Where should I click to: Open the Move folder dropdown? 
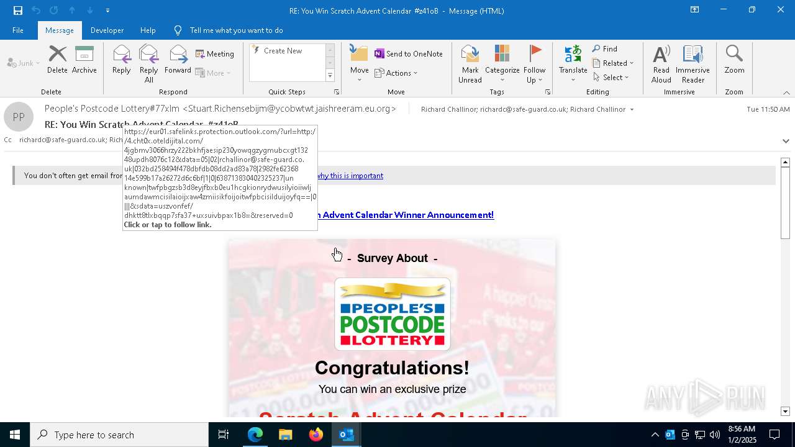(360, 64)
